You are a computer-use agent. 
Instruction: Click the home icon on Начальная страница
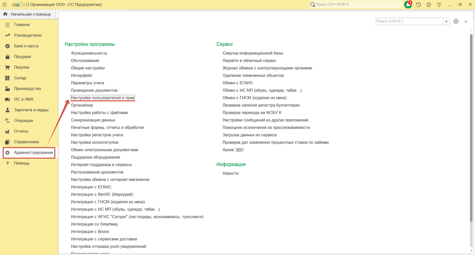(6, 14)
